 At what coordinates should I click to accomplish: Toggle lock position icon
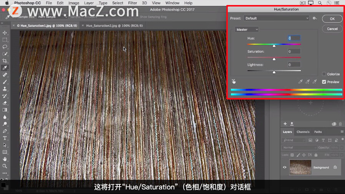[304, 155]
